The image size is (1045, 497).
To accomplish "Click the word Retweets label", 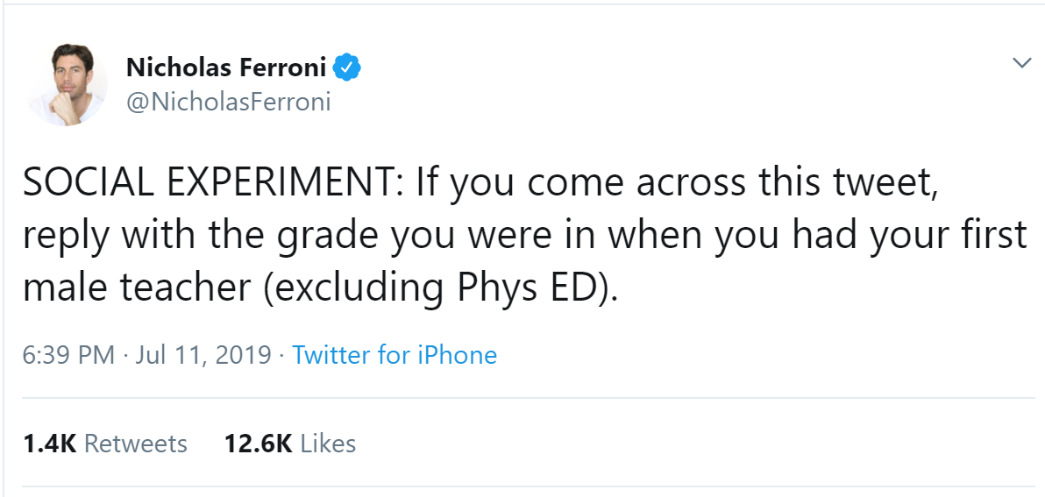I will (x=136, y=444).
